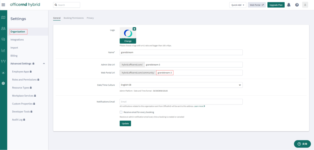Remove the logo with the X icon
The image size is (314, 150).
pyautogui.click(x=134, y=29)
